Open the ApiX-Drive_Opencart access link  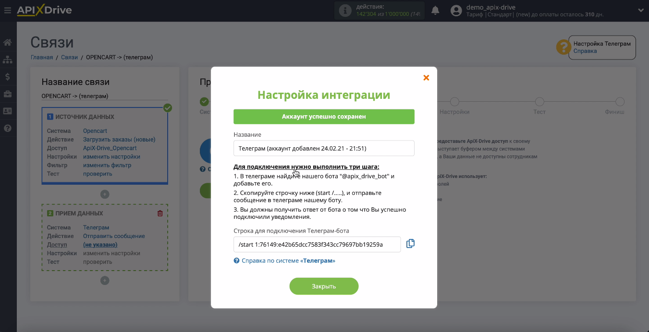tap(110, 148)
